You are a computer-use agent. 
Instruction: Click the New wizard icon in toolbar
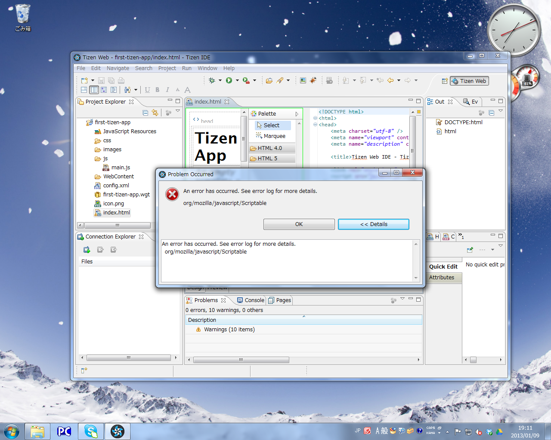point(84,80)
